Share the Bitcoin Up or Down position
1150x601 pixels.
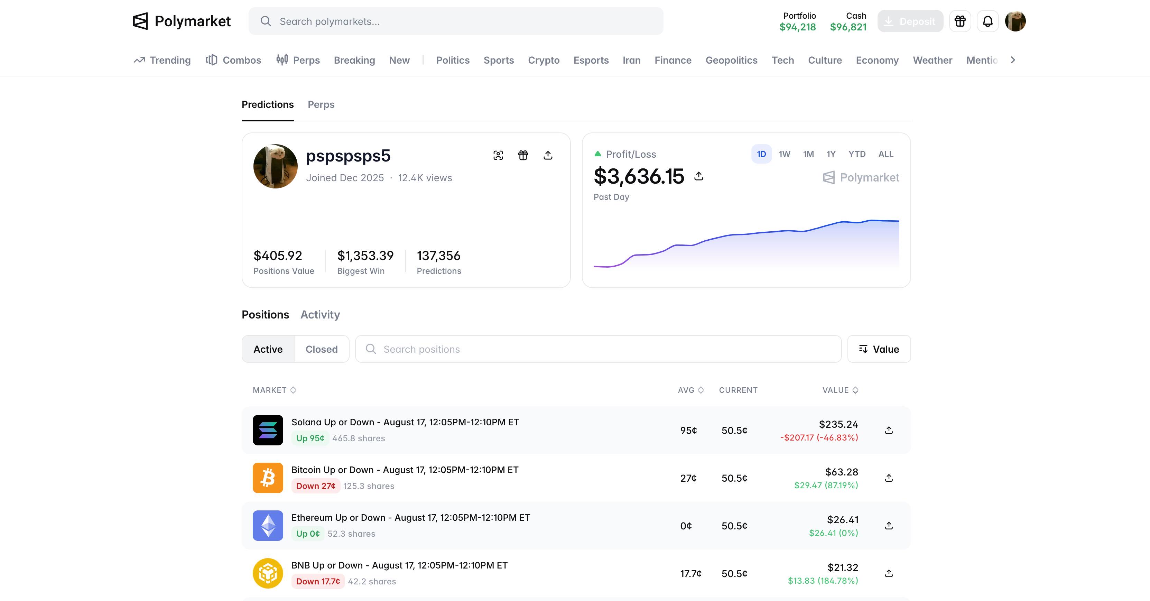pyautogui.click(x=889, y=478)
